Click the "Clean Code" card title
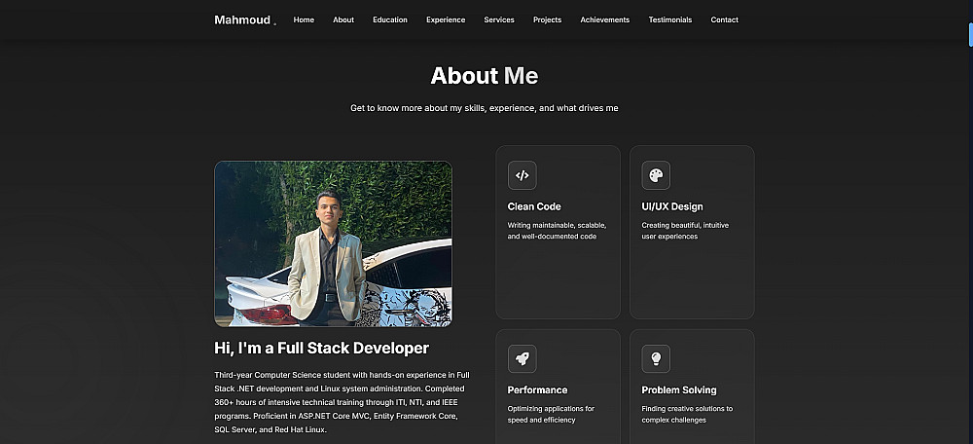Screen dimensions: 973x444 [x=534, y=206]
